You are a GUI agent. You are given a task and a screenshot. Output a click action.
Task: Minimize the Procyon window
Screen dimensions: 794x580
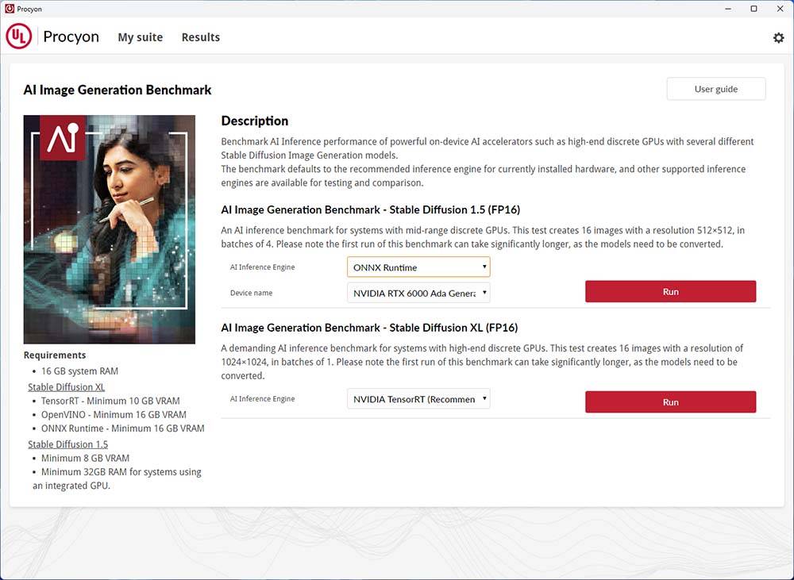coord(728,9)
